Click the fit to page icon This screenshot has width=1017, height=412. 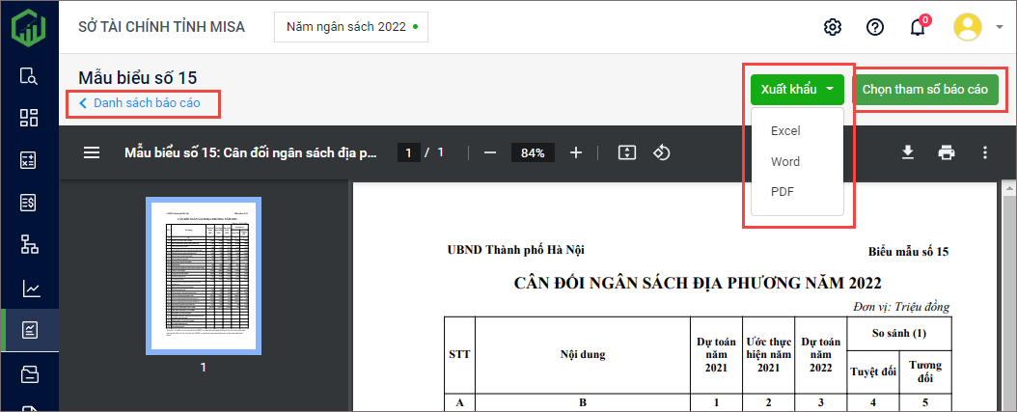pyautogui.click(x=627, y=152)
